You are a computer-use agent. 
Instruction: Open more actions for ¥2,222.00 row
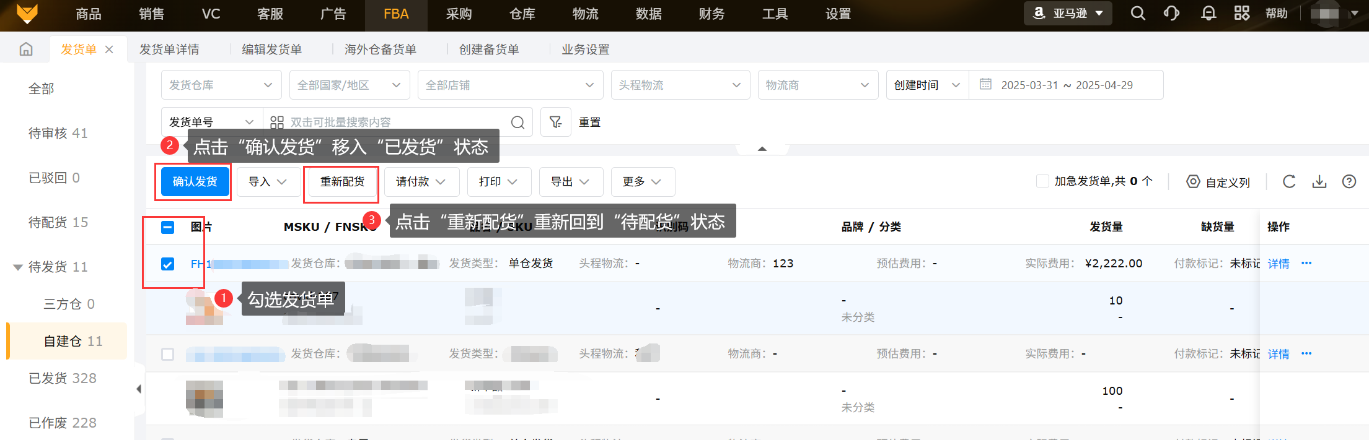tap(1306, 263)
